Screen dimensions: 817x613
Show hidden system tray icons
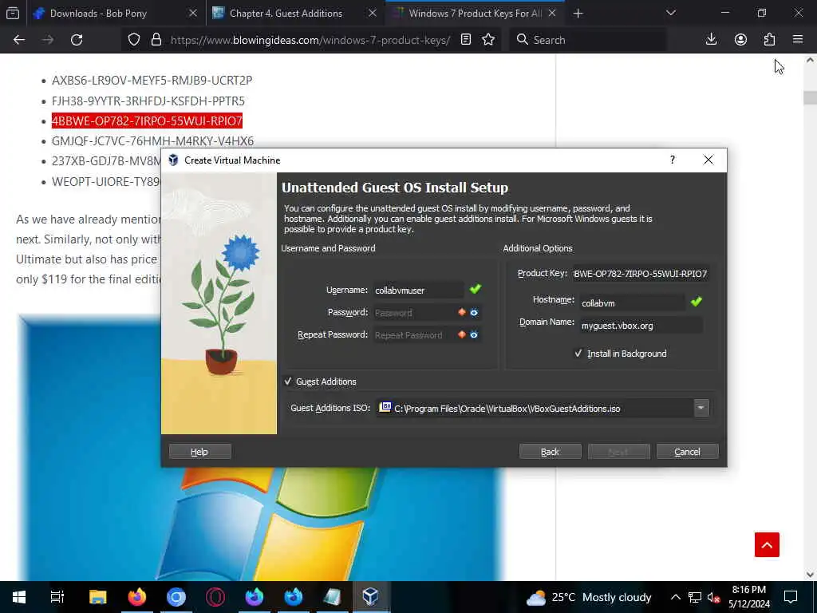point(675,597)
